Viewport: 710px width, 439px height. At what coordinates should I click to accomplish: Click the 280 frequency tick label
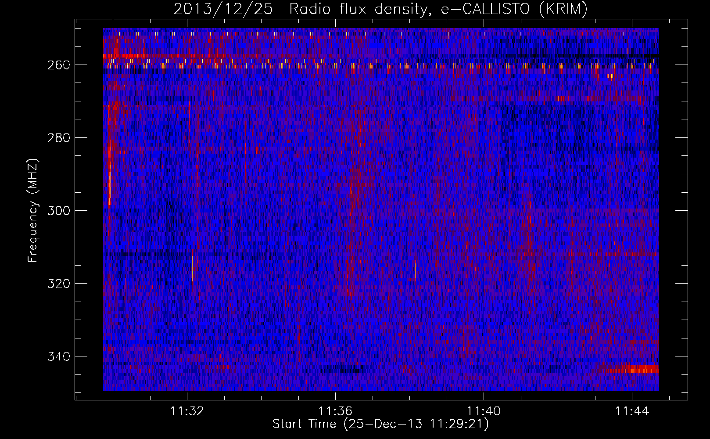(58, 138)
